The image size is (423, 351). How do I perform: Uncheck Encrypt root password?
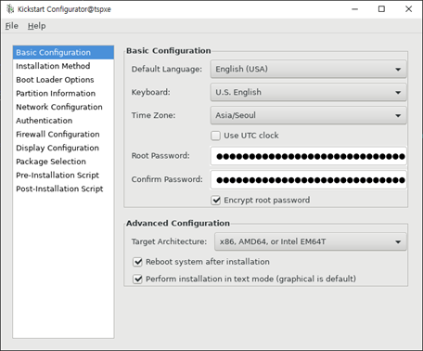pyautogui.click(x=215, y=201)
